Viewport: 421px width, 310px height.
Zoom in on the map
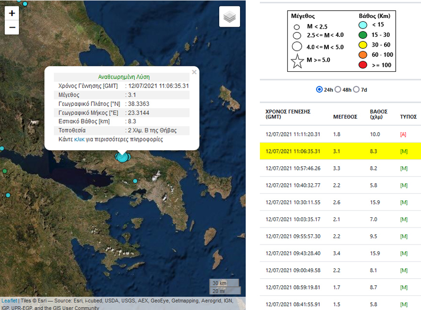(x=12, y=13)
